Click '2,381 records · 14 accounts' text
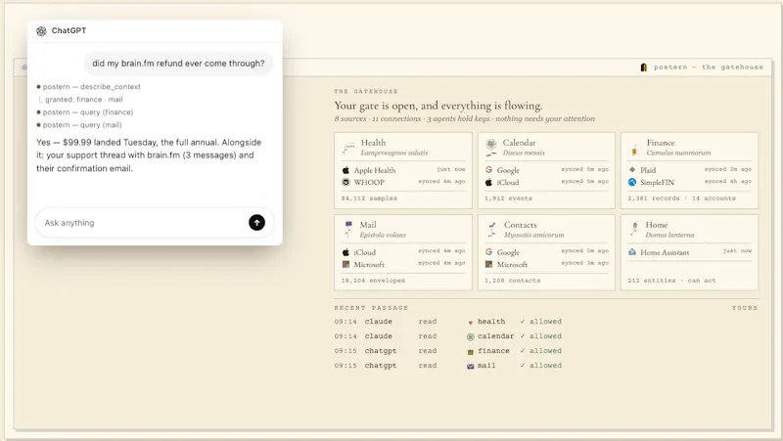 tap(681, 198)
